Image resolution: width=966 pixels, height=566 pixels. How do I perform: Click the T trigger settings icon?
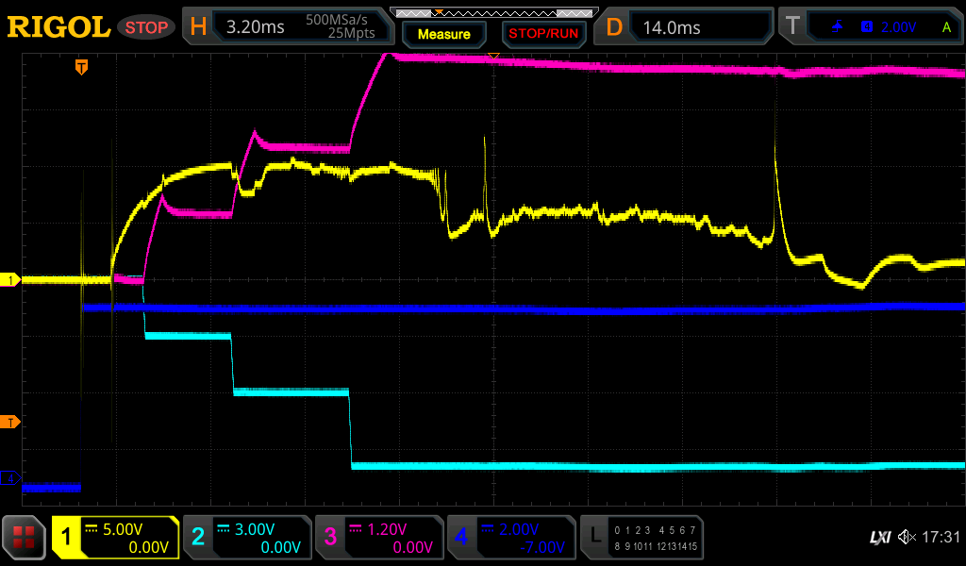pyautogui.click(x=792, y=27)
